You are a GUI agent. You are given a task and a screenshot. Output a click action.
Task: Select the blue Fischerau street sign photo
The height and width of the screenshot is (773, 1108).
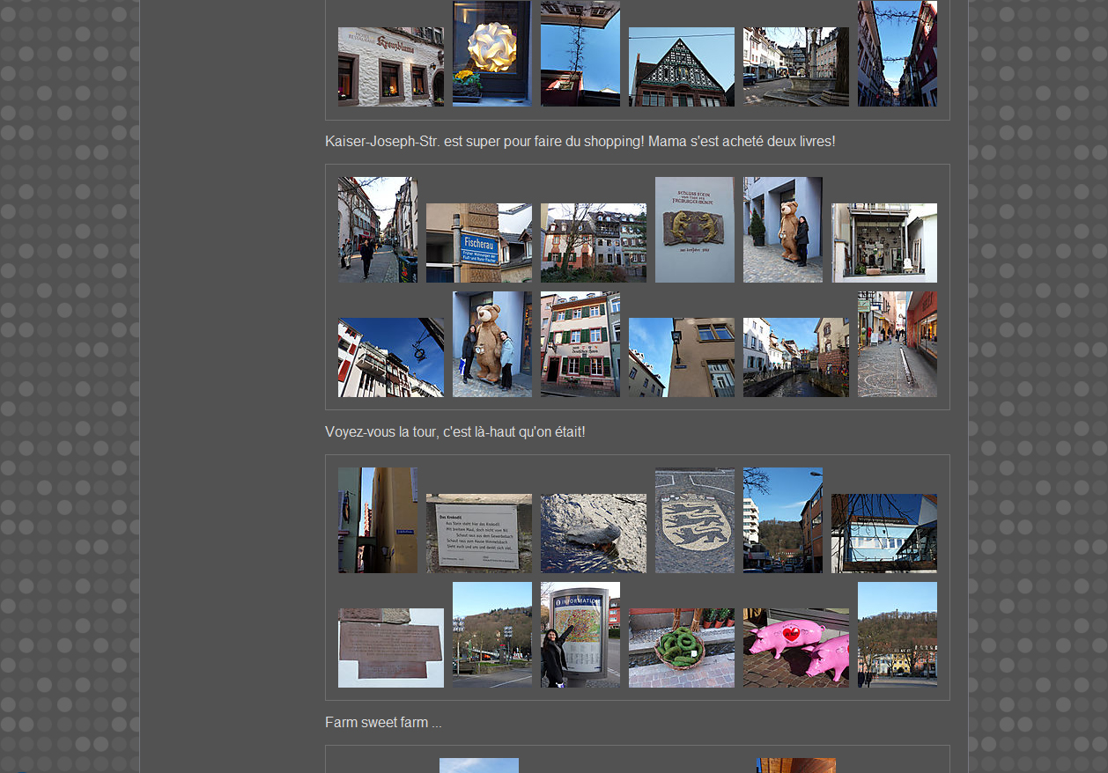click(x=478, y=243)
